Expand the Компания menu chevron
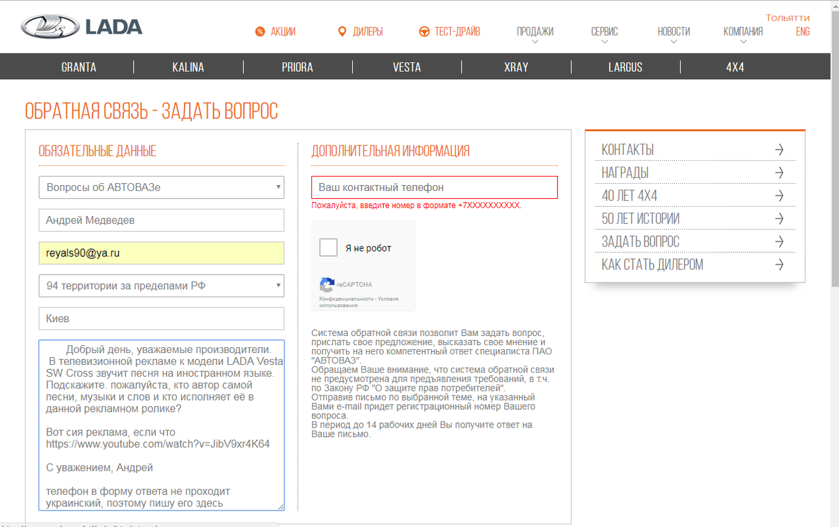The width and height of the screenshot is (839, 527). point(743,42)
